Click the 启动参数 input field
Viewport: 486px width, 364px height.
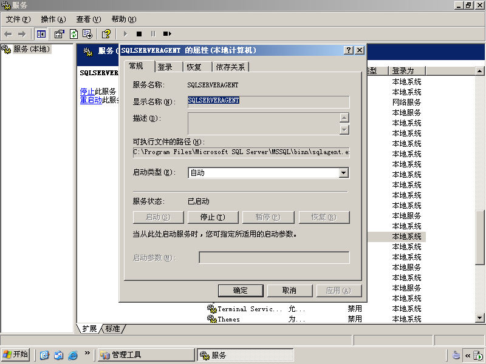pos(274,257)
